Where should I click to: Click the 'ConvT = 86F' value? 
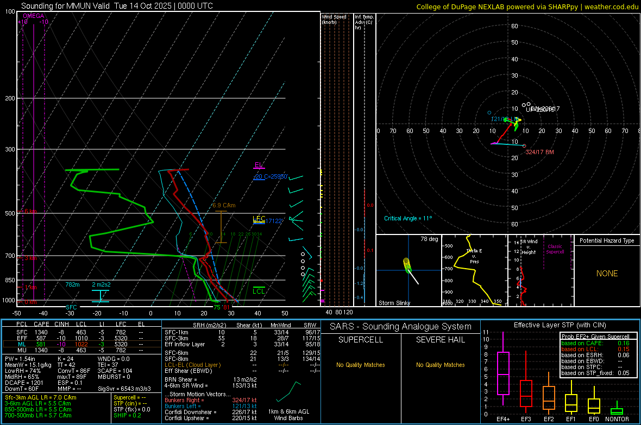coord(73,371)
